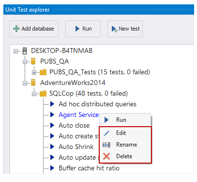Select the Agent Service test item
Screen dimensions: 197x182
pos(78,115)
